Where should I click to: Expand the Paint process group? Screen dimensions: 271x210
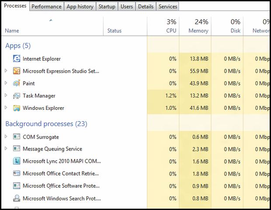tap(6, 83)
